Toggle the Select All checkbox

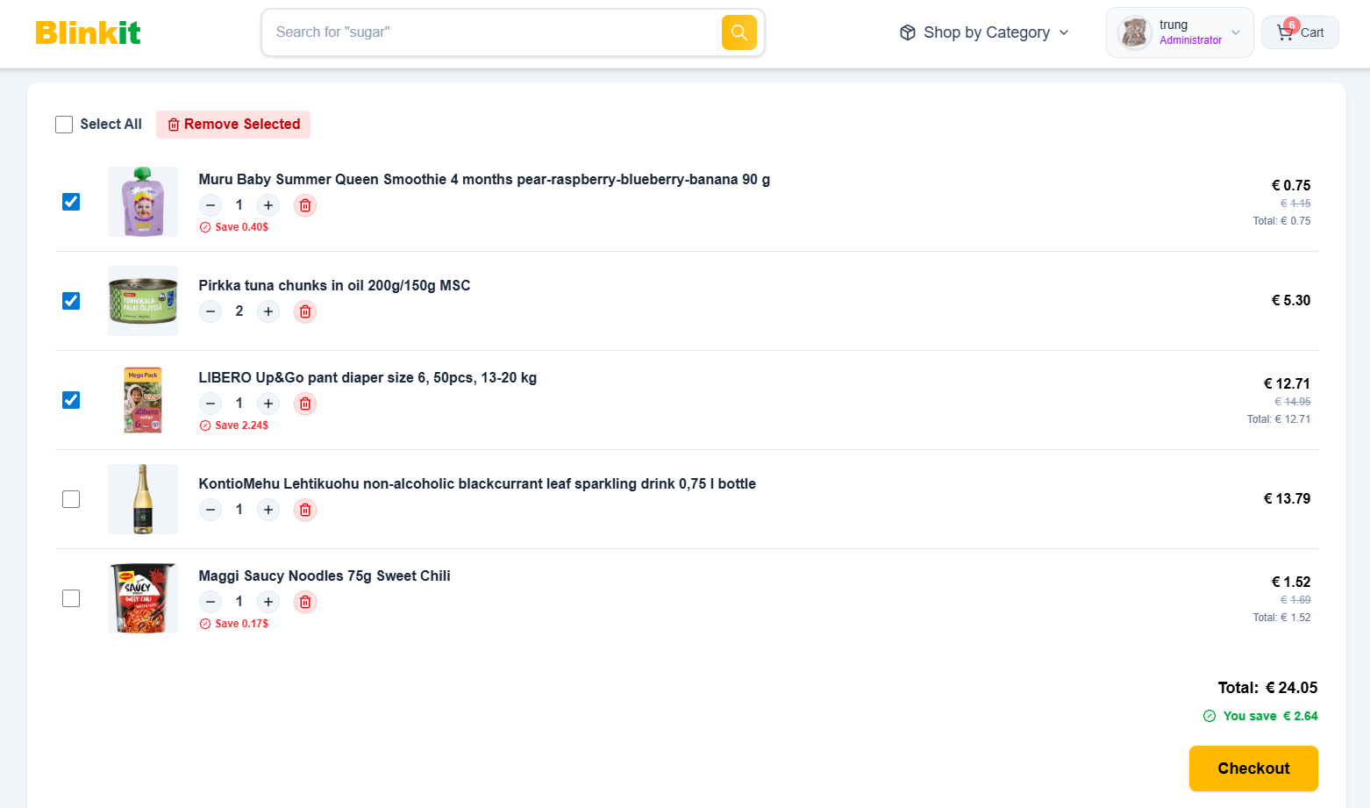pyautogui.click(x=64, y=125)
